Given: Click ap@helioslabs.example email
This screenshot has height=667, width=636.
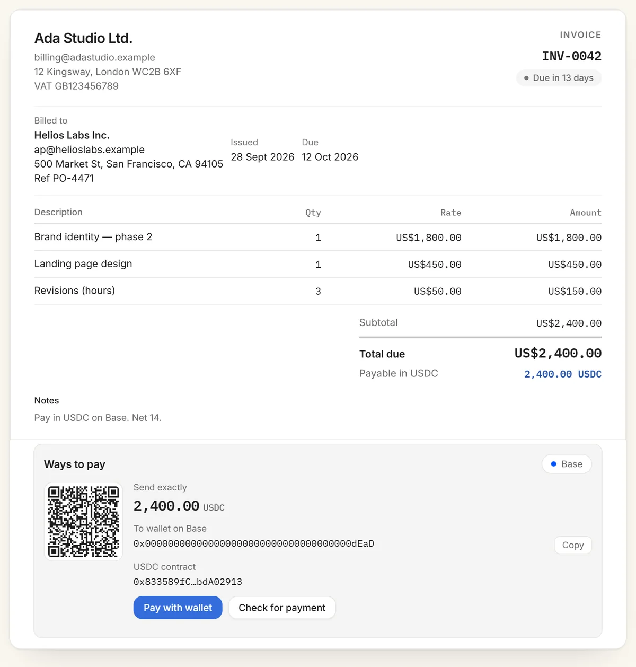Looking at the screenshot, I should tap(90, 150).
